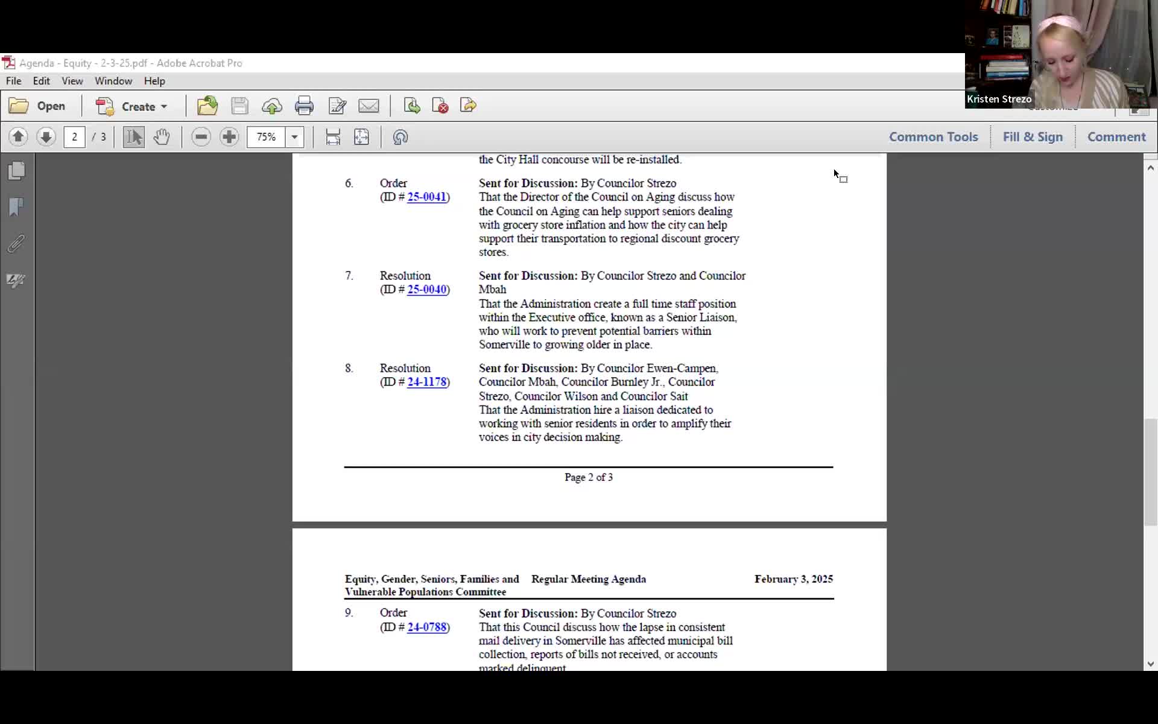
Task: Open the Common Tools pane
Action: tap(933, 137)
